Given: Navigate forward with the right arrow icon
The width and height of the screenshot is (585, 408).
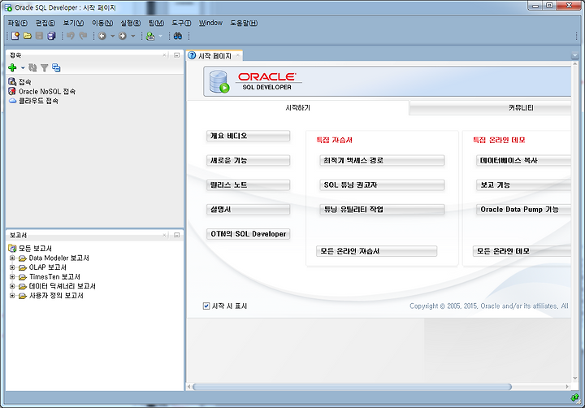Looking at the screenshot, I should point(123,36).
